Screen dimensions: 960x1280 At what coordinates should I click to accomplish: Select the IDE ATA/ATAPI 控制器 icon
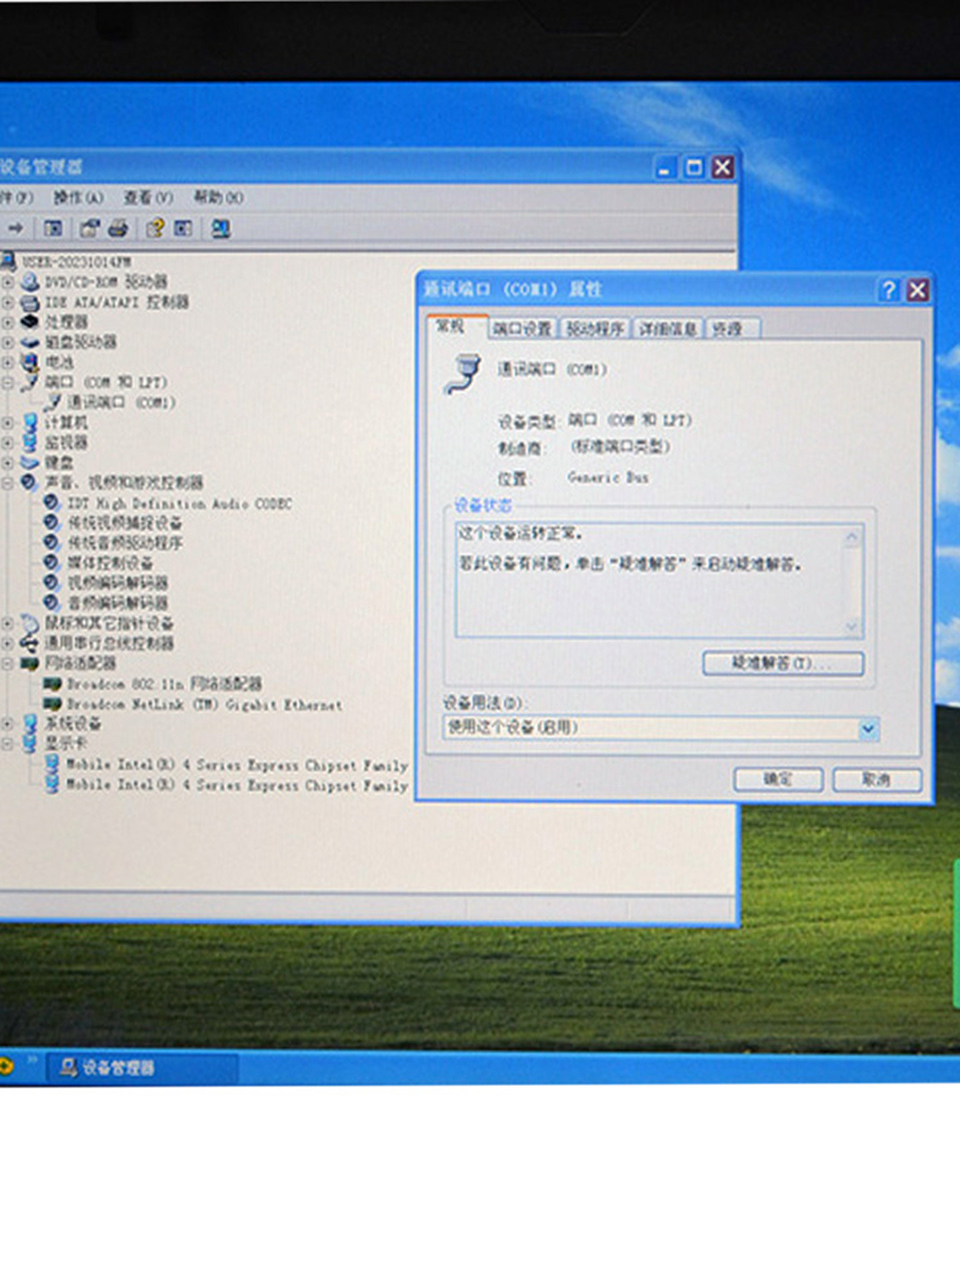30,302
